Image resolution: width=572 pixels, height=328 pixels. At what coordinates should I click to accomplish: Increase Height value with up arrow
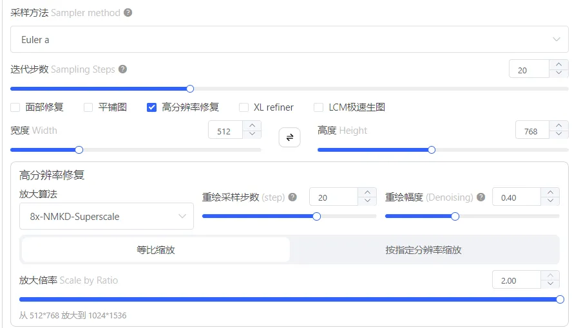559,125
